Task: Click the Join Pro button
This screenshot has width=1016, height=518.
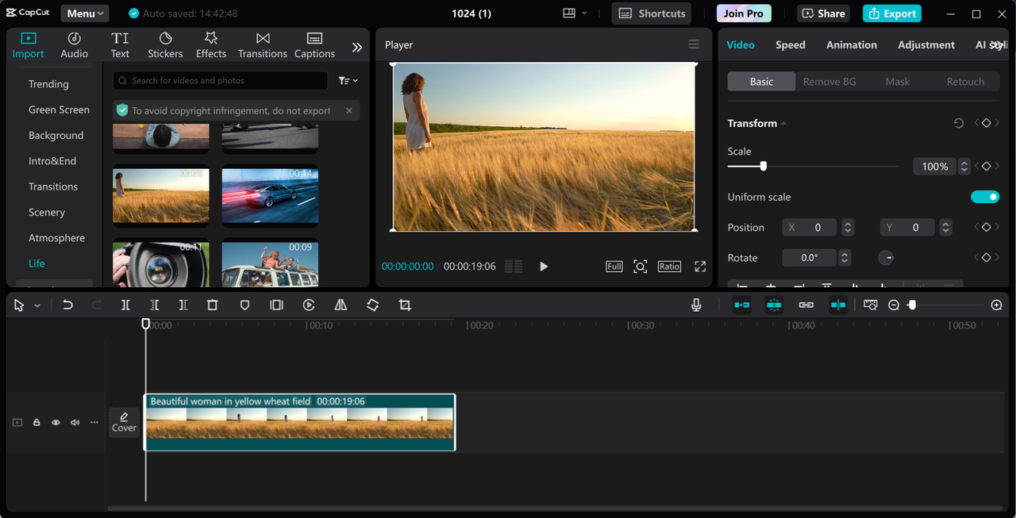Action: coord(744,13)
